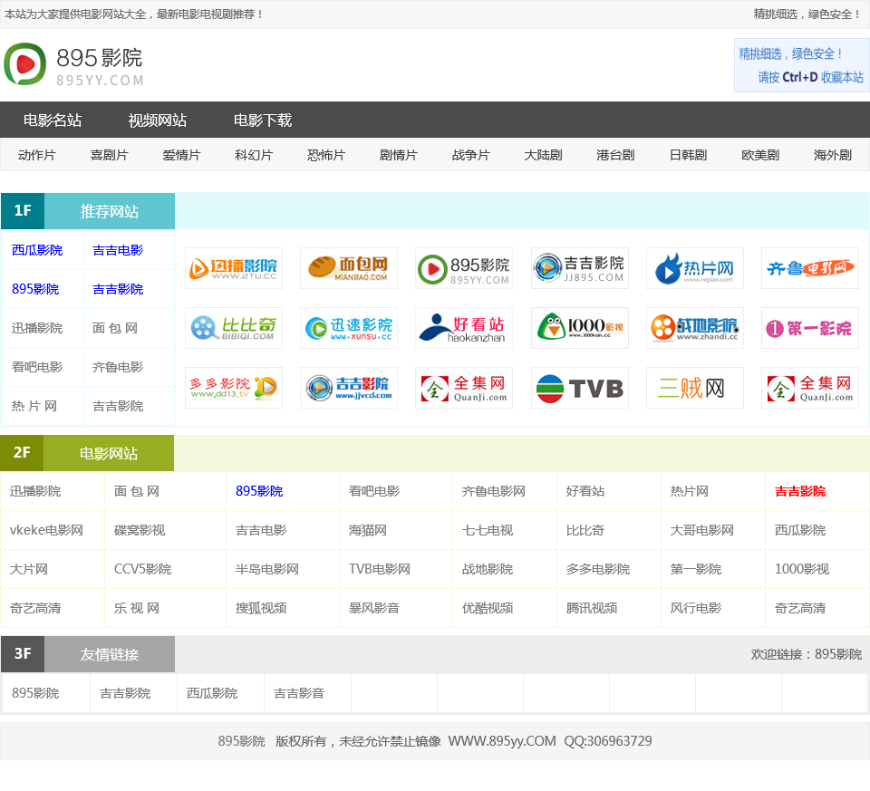
Task: Open the red 吉吉影院 link in 2F
Action: click(x=800, y=491)
